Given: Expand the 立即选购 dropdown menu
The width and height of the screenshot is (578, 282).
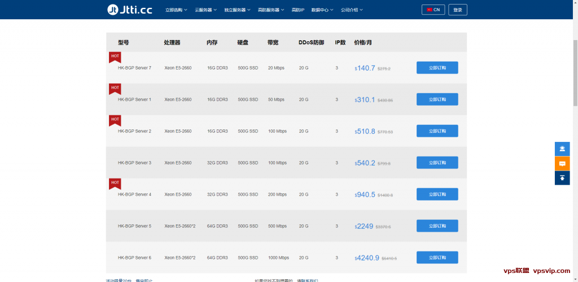Looking at the screenshot, I should [x=176, y=10].
